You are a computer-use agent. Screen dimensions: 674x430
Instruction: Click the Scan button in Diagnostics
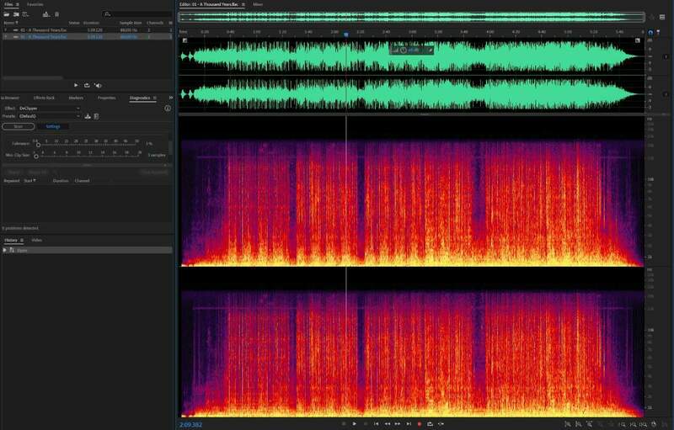click(x=19, y=126)
